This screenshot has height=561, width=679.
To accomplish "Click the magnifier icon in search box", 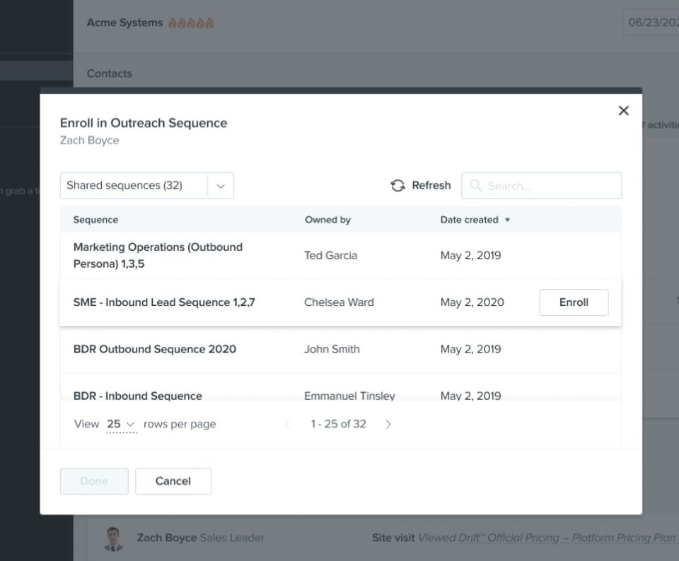I will click(475, 186).
